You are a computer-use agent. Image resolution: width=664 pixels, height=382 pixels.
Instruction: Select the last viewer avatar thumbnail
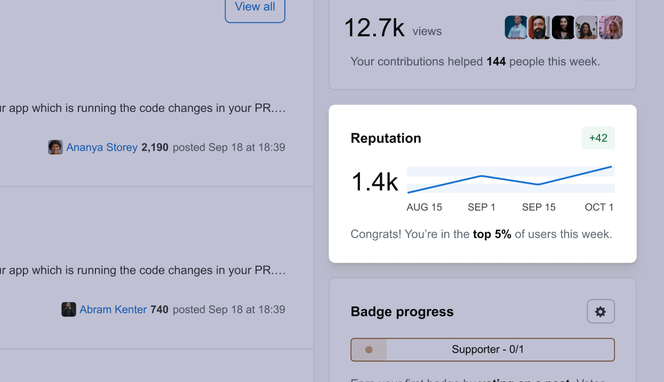611,28
